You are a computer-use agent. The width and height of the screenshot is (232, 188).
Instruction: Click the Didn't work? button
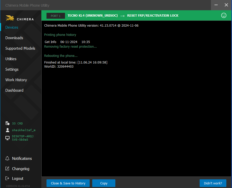click(x=213, y=183)
